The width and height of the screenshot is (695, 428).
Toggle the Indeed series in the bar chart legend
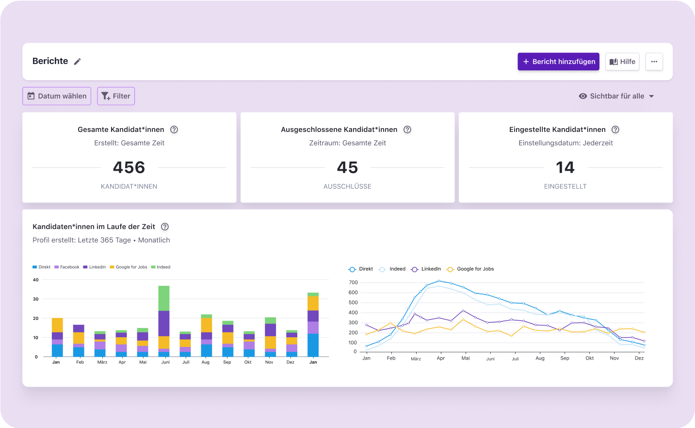click(161, 266)
